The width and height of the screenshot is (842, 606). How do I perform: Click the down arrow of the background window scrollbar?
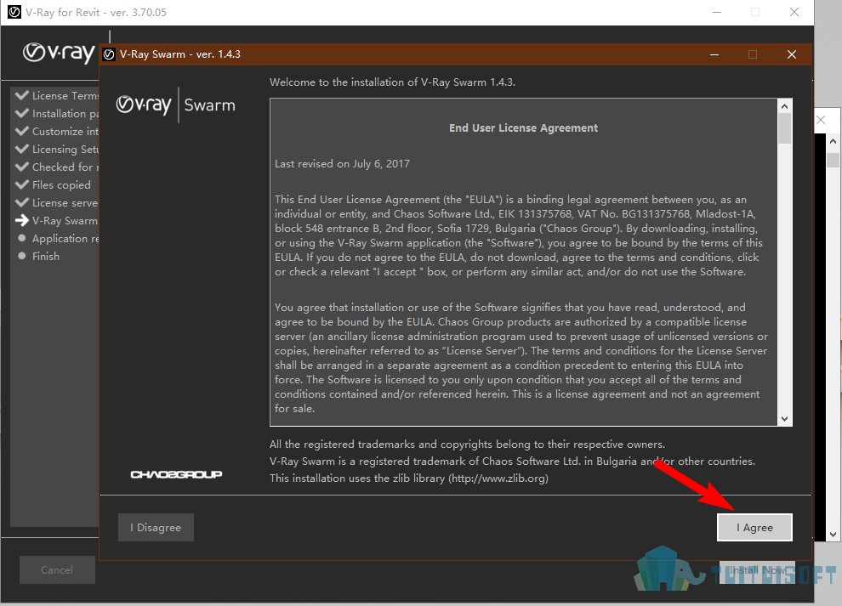833,534
